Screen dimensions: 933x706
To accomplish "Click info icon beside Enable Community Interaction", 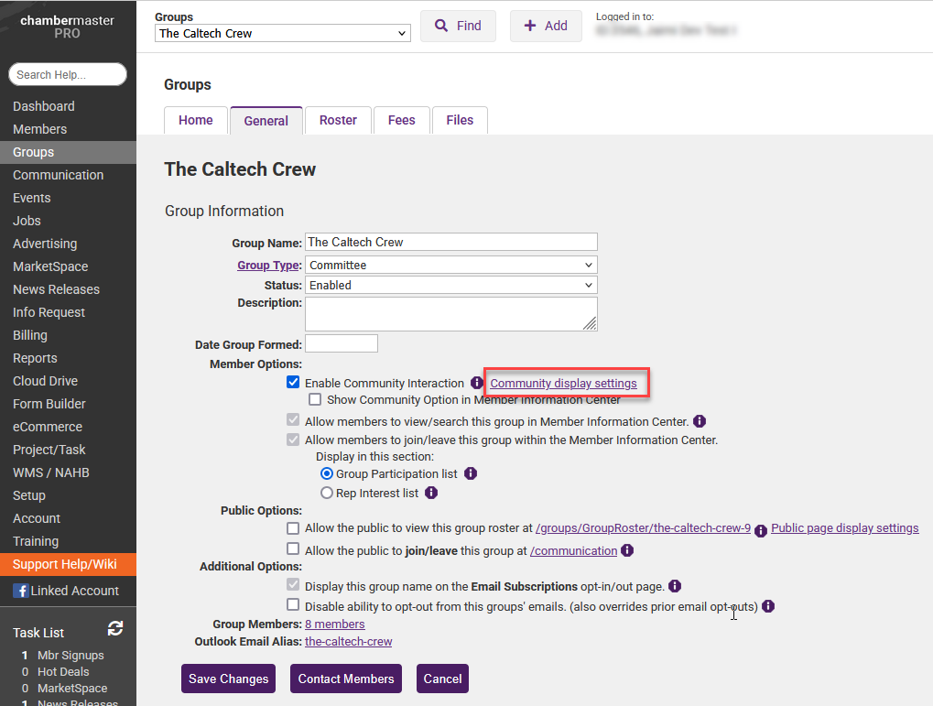I will [x=476, y=383].
